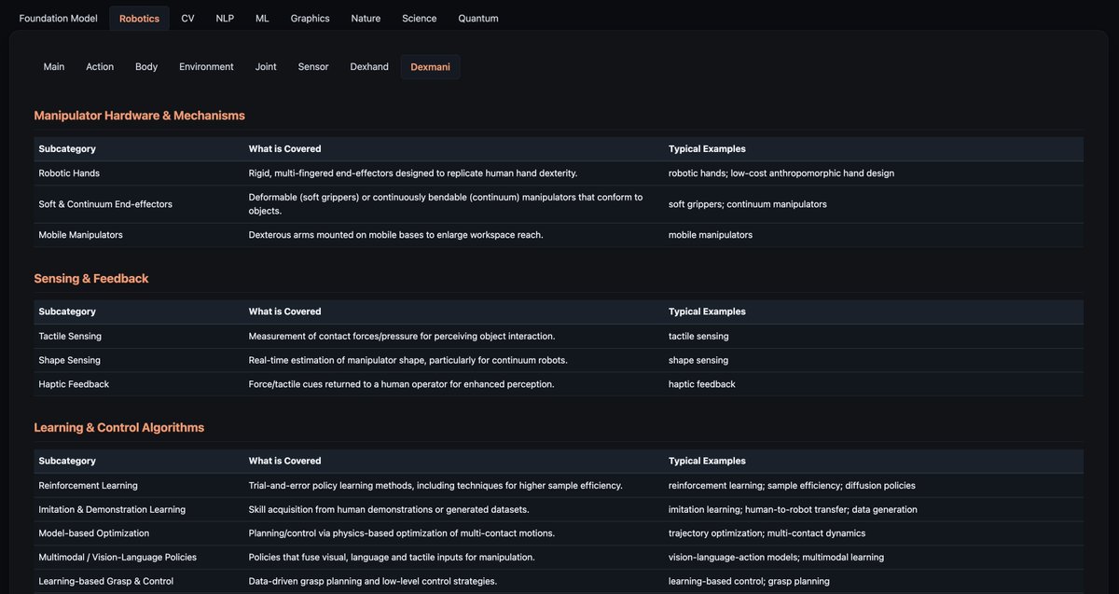Click the Model-based Optimization cell

tap(93, 533)
